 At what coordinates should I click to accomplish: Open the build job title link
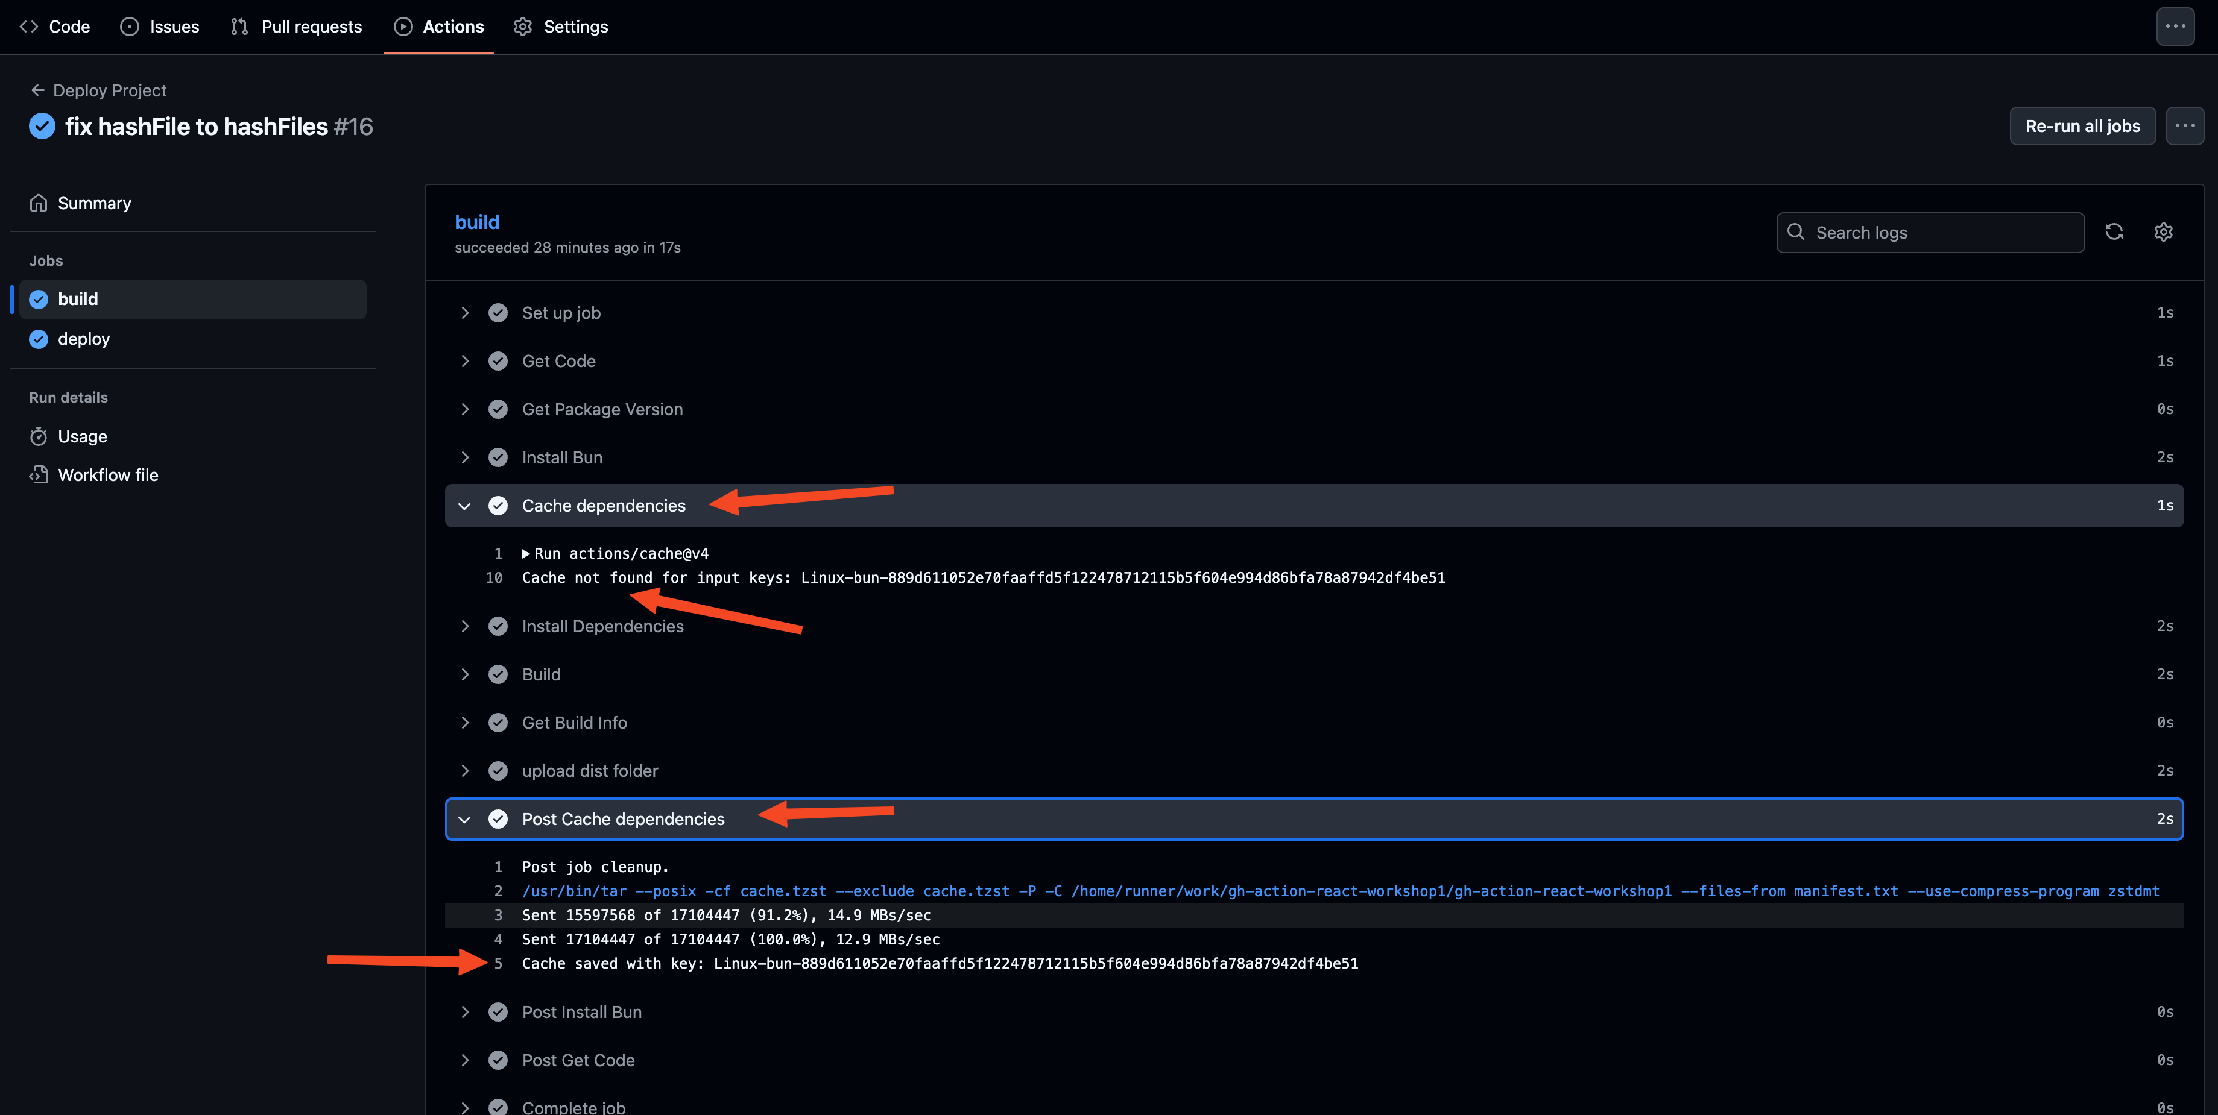pos(477,222)
